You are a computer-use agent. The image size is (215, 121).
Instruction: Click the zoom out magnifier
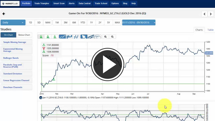pyautogui.click(x=112, y=37)
